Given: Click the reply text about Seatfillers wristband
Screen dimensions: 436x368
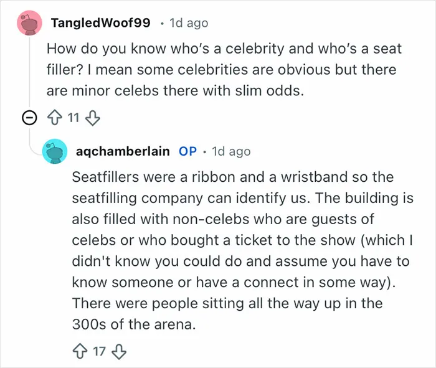Looking at the screenshot, I should tap(243, 250).
